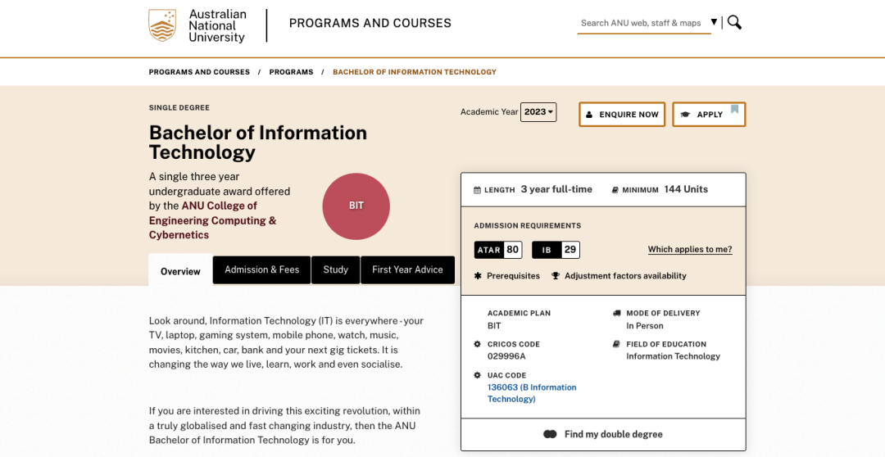Click the calendar icon beside Length

pos(478,190)
